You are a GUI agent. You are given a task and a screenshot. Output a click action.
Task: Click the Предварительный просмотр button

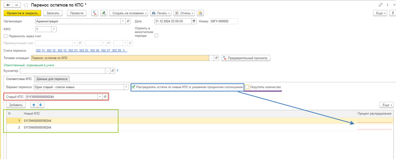pos(246,58)
